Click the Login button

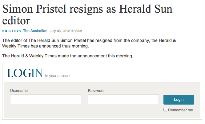(179, 100)
